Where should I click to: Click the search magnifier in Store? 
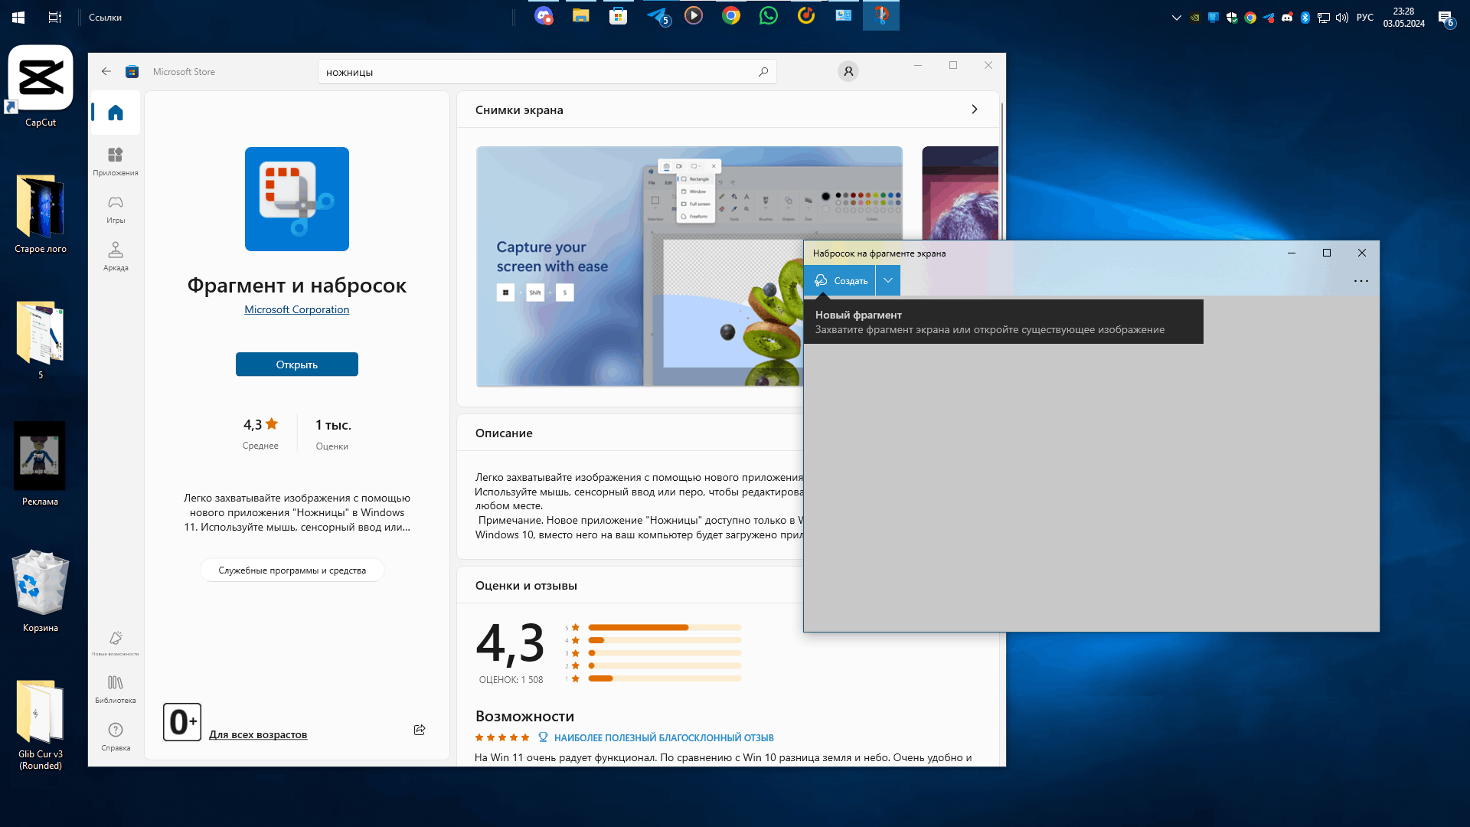(x=763, y=72)
